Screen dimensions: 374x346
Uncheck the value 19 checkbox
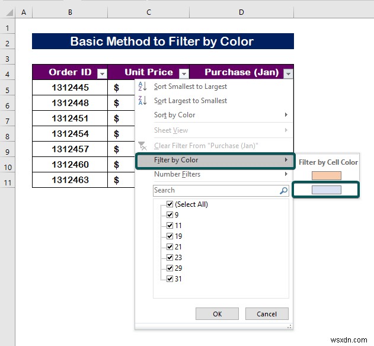[x=170, y=236]
